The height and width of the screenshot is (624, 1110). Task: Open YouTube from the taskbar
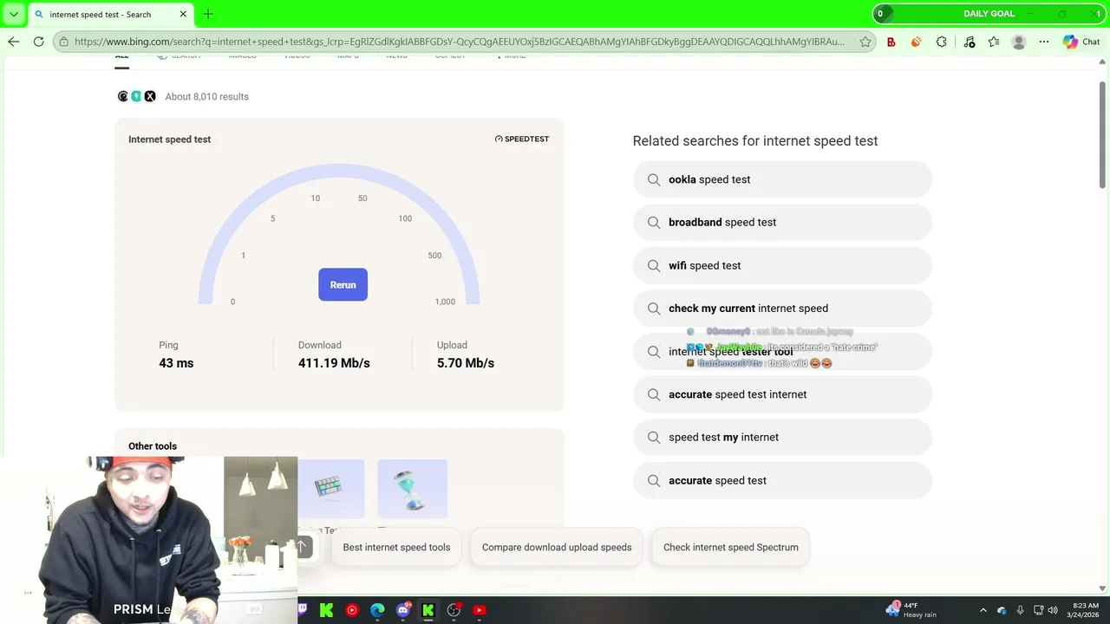point(480,610)
